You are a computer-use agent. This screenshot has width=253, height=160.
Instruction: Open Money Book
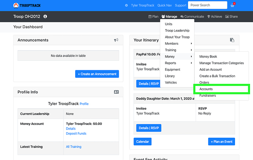221,56
